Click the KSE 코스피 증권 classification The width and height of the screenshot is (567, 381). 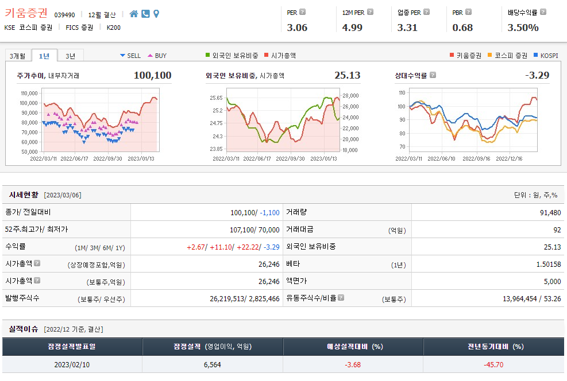pyautogui.click(x=28, y=28)
